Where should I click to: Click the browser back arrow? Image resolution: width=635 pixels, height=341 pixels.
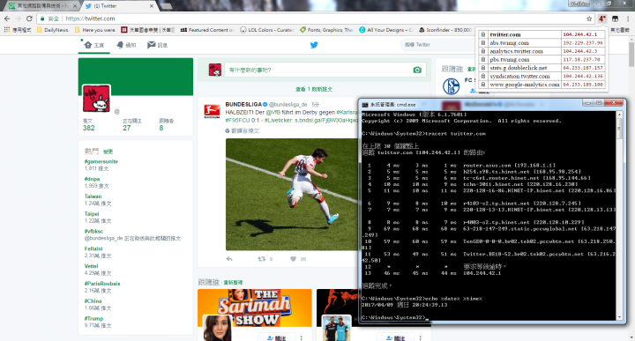tap(7, 19)
